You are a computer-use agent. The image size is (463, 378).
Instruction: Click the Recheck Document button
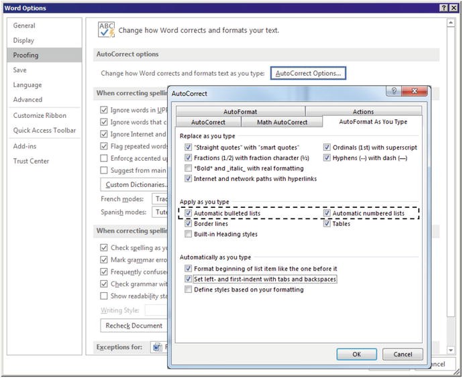[x=134, y=326]
